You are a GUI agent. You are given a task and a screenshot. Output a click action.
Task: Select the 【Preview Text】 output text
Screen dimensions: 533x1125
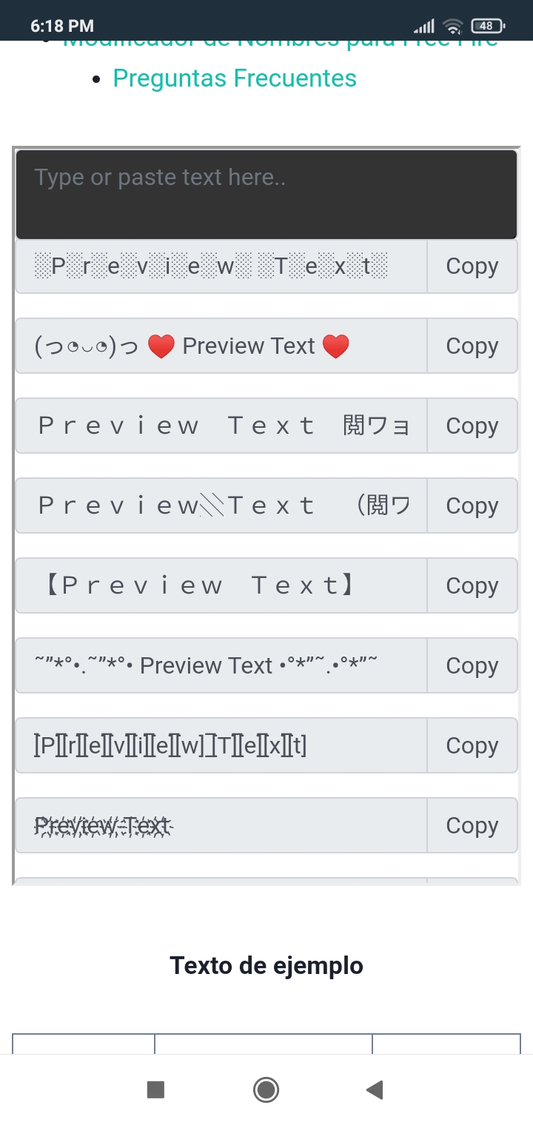(221, 586)
